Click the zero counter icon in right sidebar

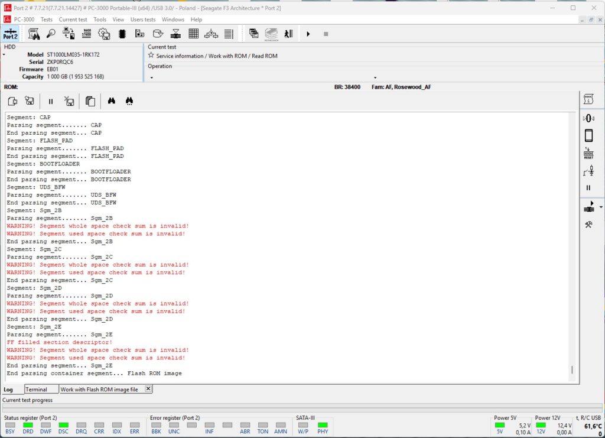[588, 118]
